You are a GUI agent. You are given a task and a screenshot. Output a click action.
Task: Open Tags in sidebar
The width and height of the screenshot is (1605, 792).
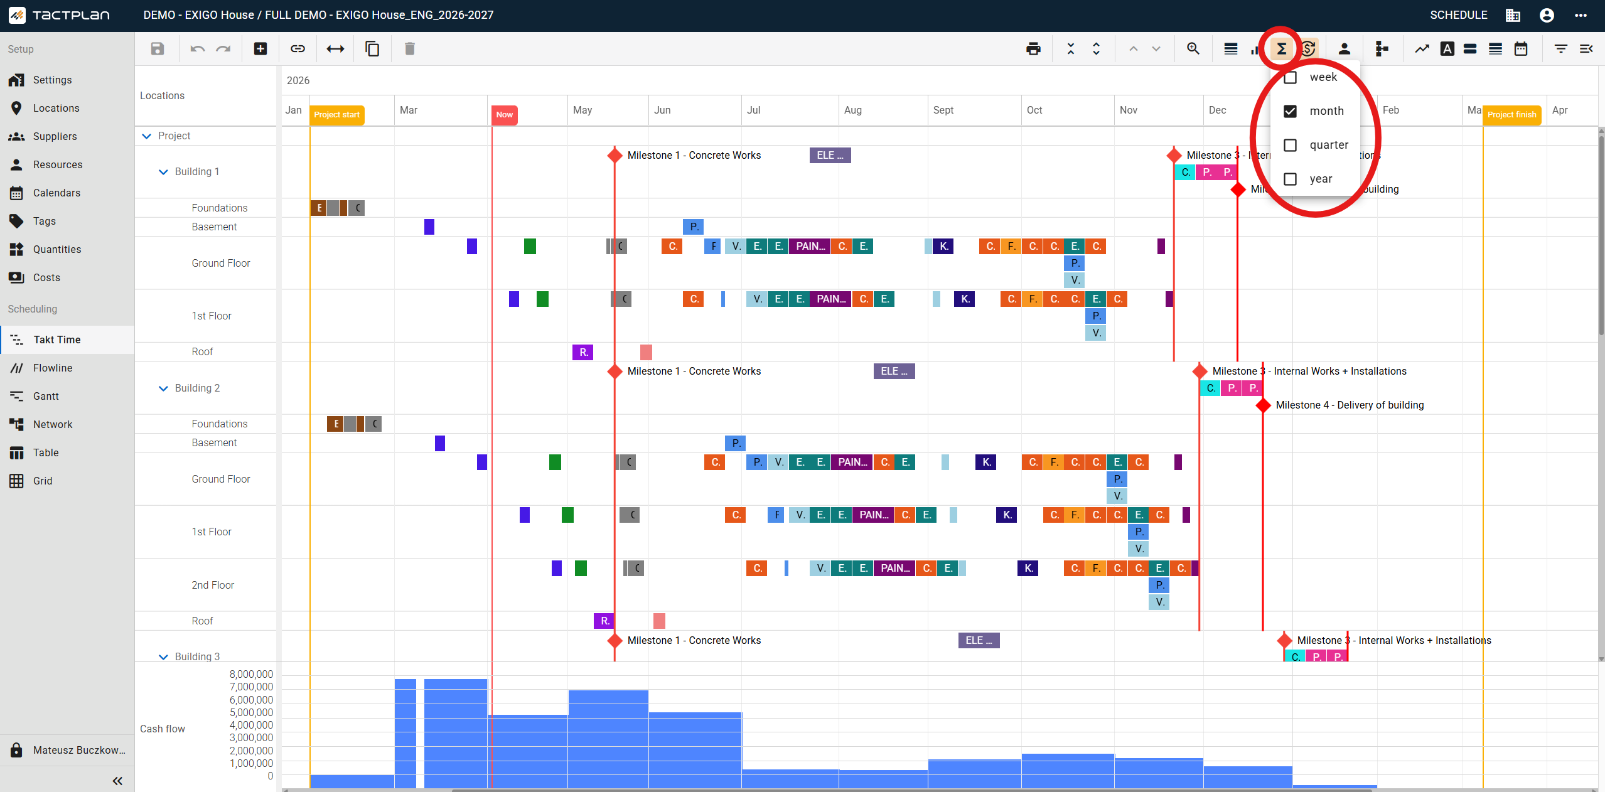tap(67, 221)
